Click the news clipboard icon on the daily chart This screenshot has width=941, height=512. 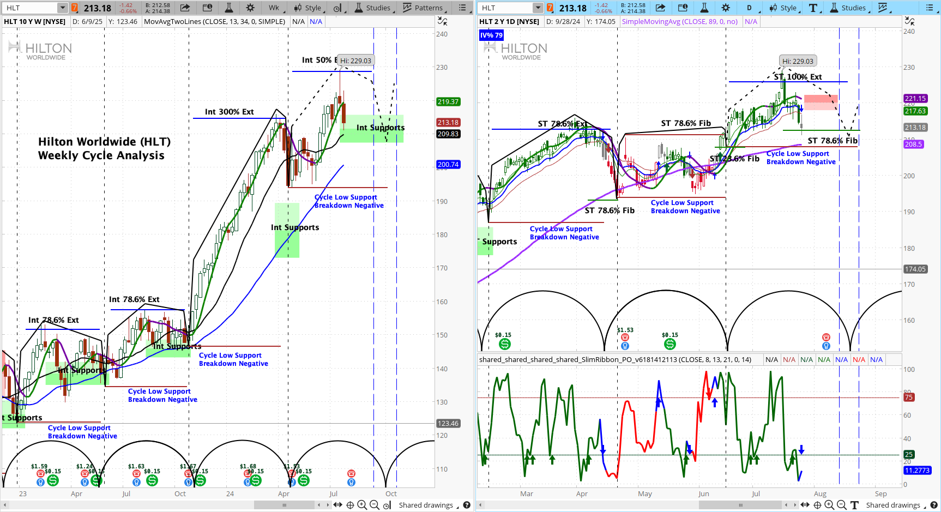pos(683,8)
